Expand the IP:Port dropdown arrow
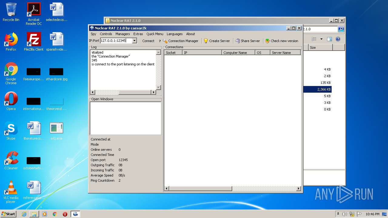 (x=135, y=41)
